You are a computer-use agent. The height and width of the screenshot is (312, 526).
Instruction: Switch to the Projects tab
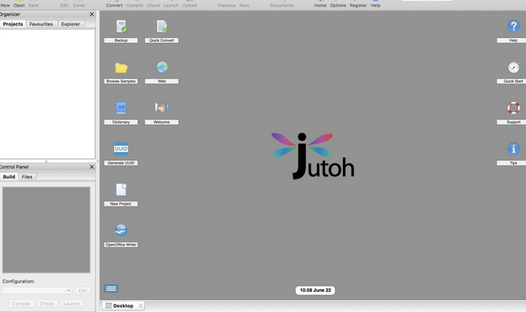[x=13, y=24]
